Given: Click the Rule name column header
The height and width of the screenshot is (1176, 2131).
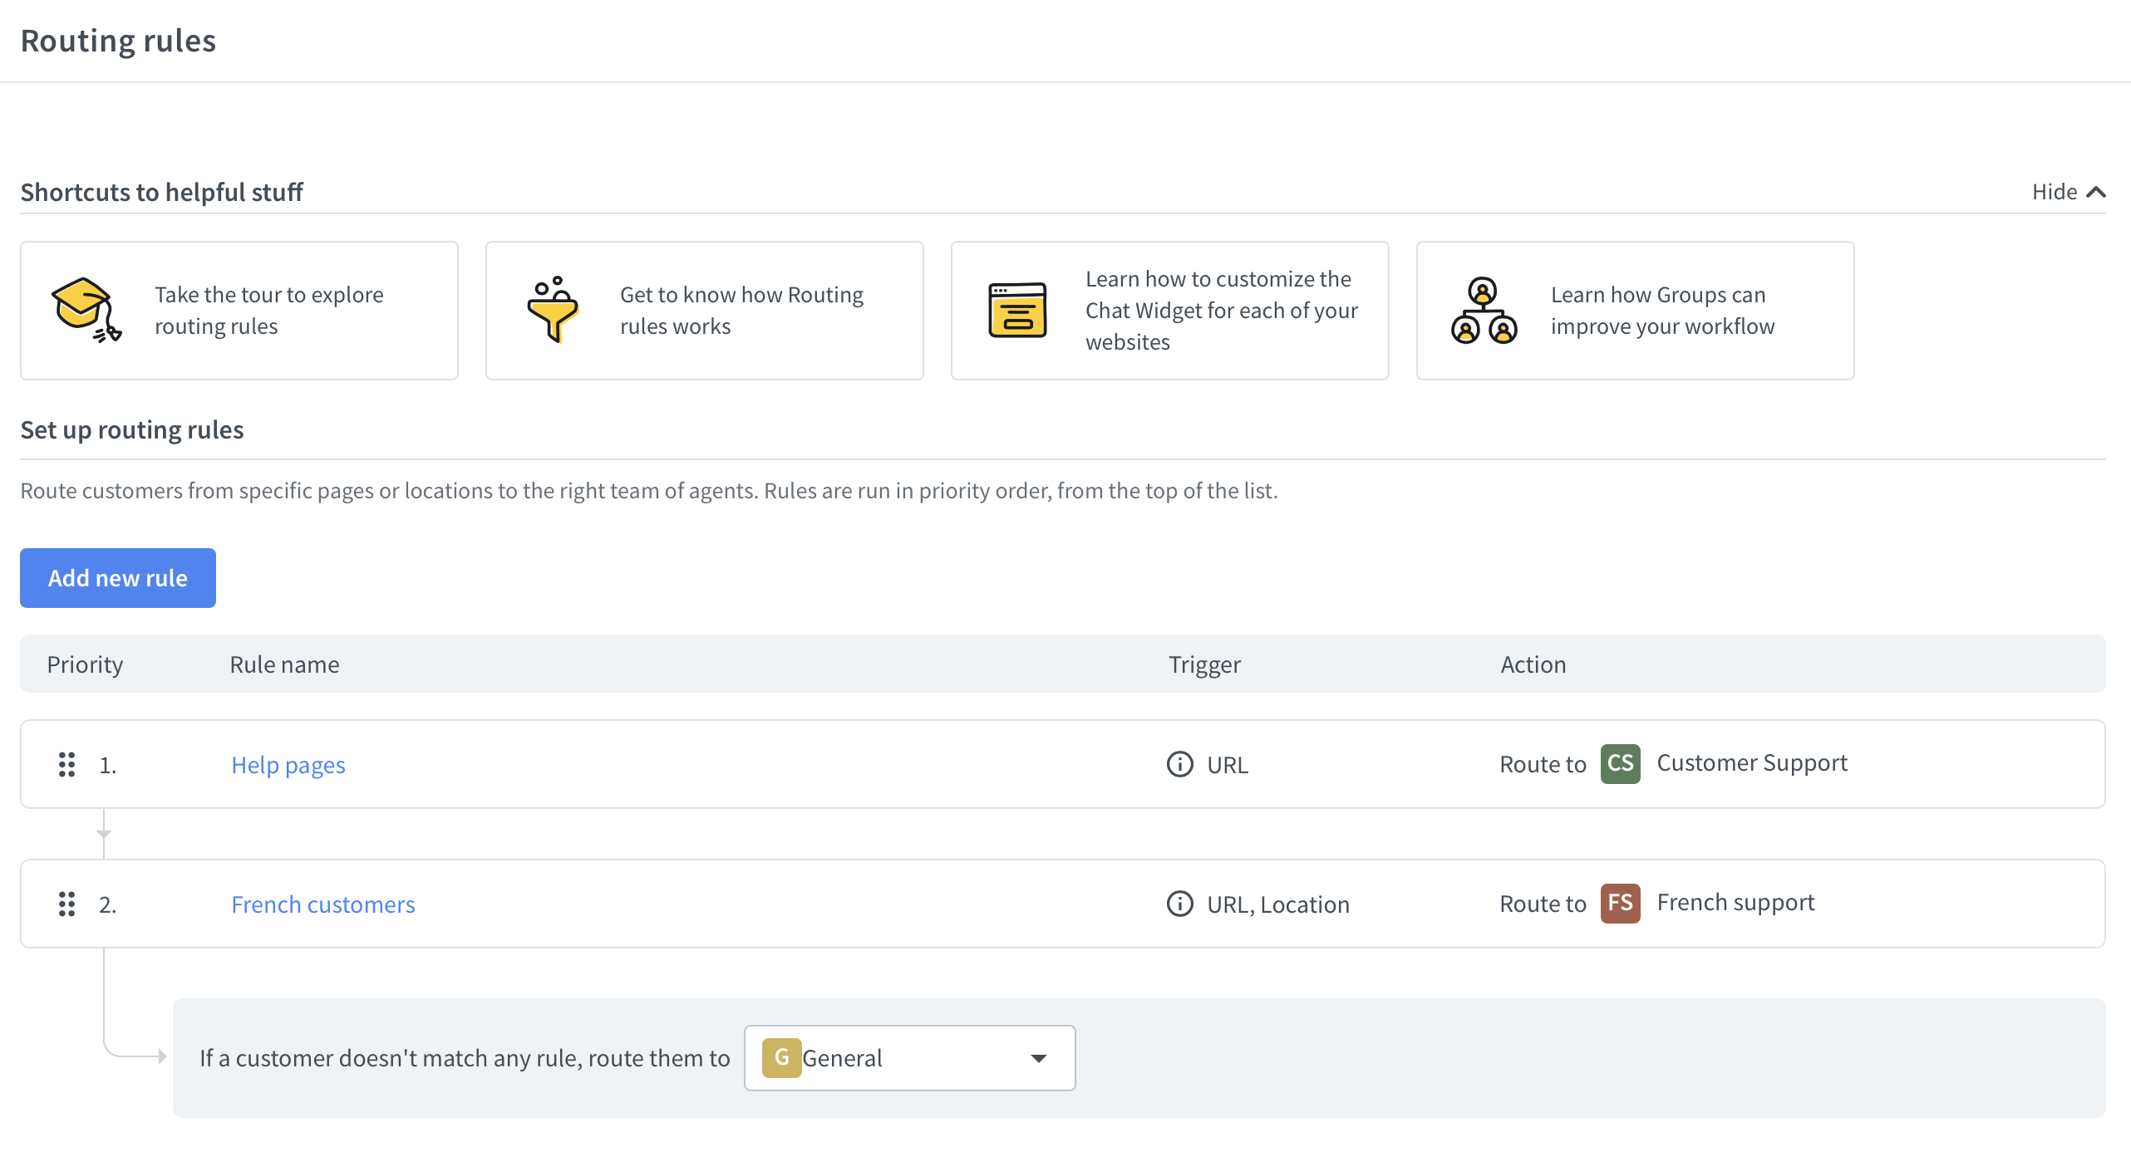Looking at the screenshot, I should click(284, 664).
